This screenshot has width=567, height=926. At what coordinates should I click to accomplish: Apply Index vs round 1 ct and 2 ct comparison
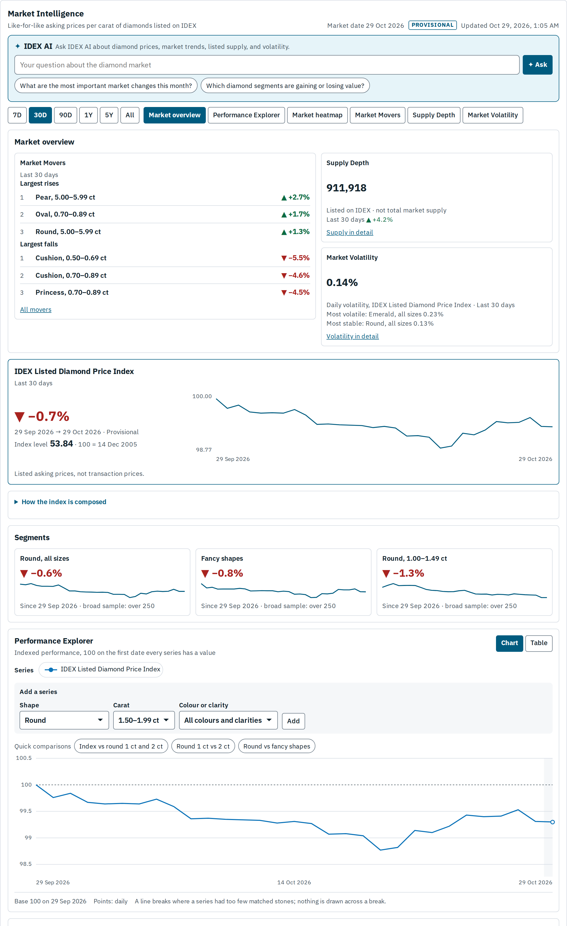point(121,746)
